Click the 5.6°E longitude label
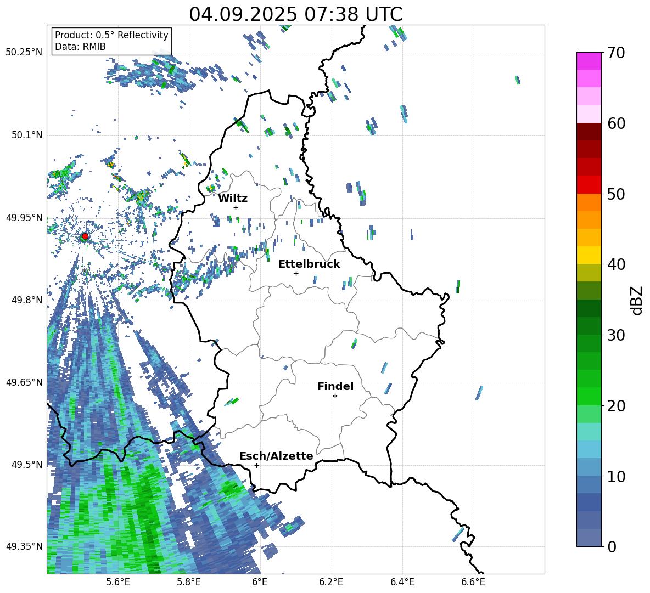650x593 pixels. [118, 582]
